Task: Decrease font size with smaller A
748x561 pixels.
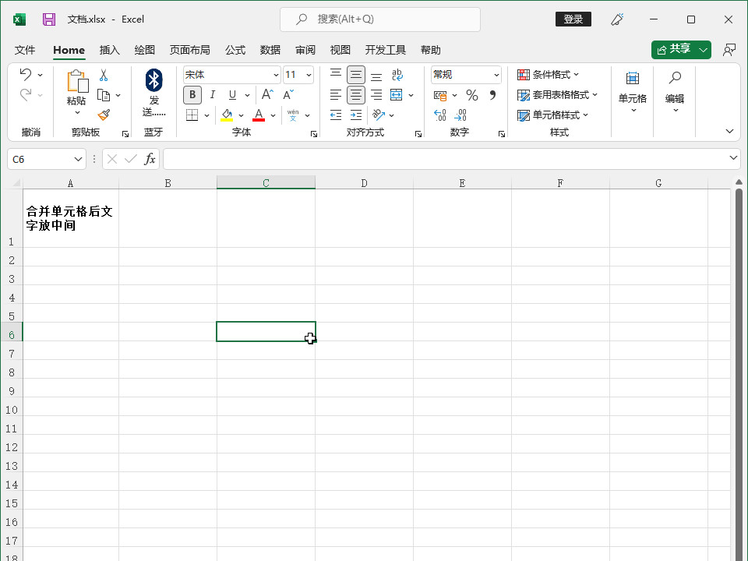Action: [x=288, y=94]
